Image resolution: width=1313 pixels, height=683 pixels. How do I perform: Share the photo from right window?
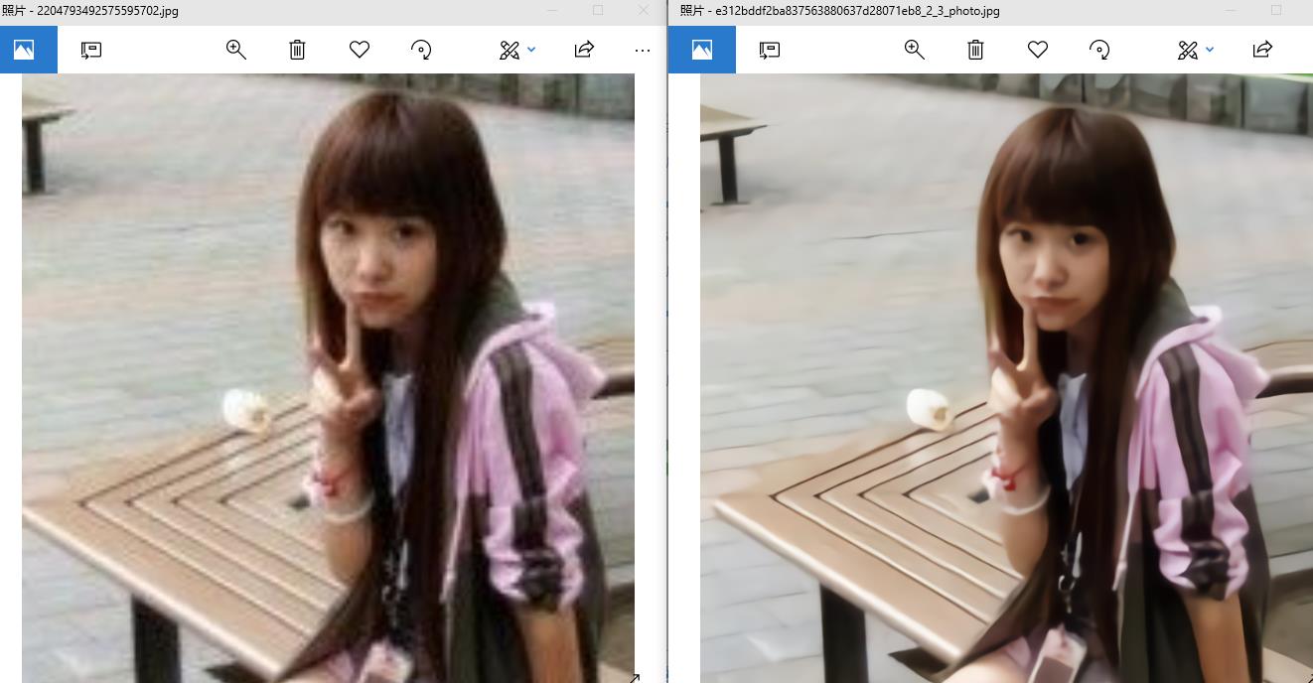1262,50
